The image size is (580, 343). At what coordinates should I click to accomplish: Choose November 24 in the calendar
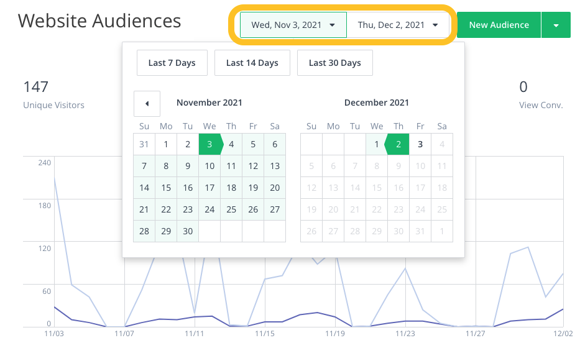(x=209, y=209)
